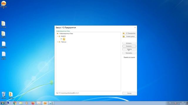Launch the selected base with 1С:Предприятие button
This screenshot has height=105, width=188.
coord(129,33)
